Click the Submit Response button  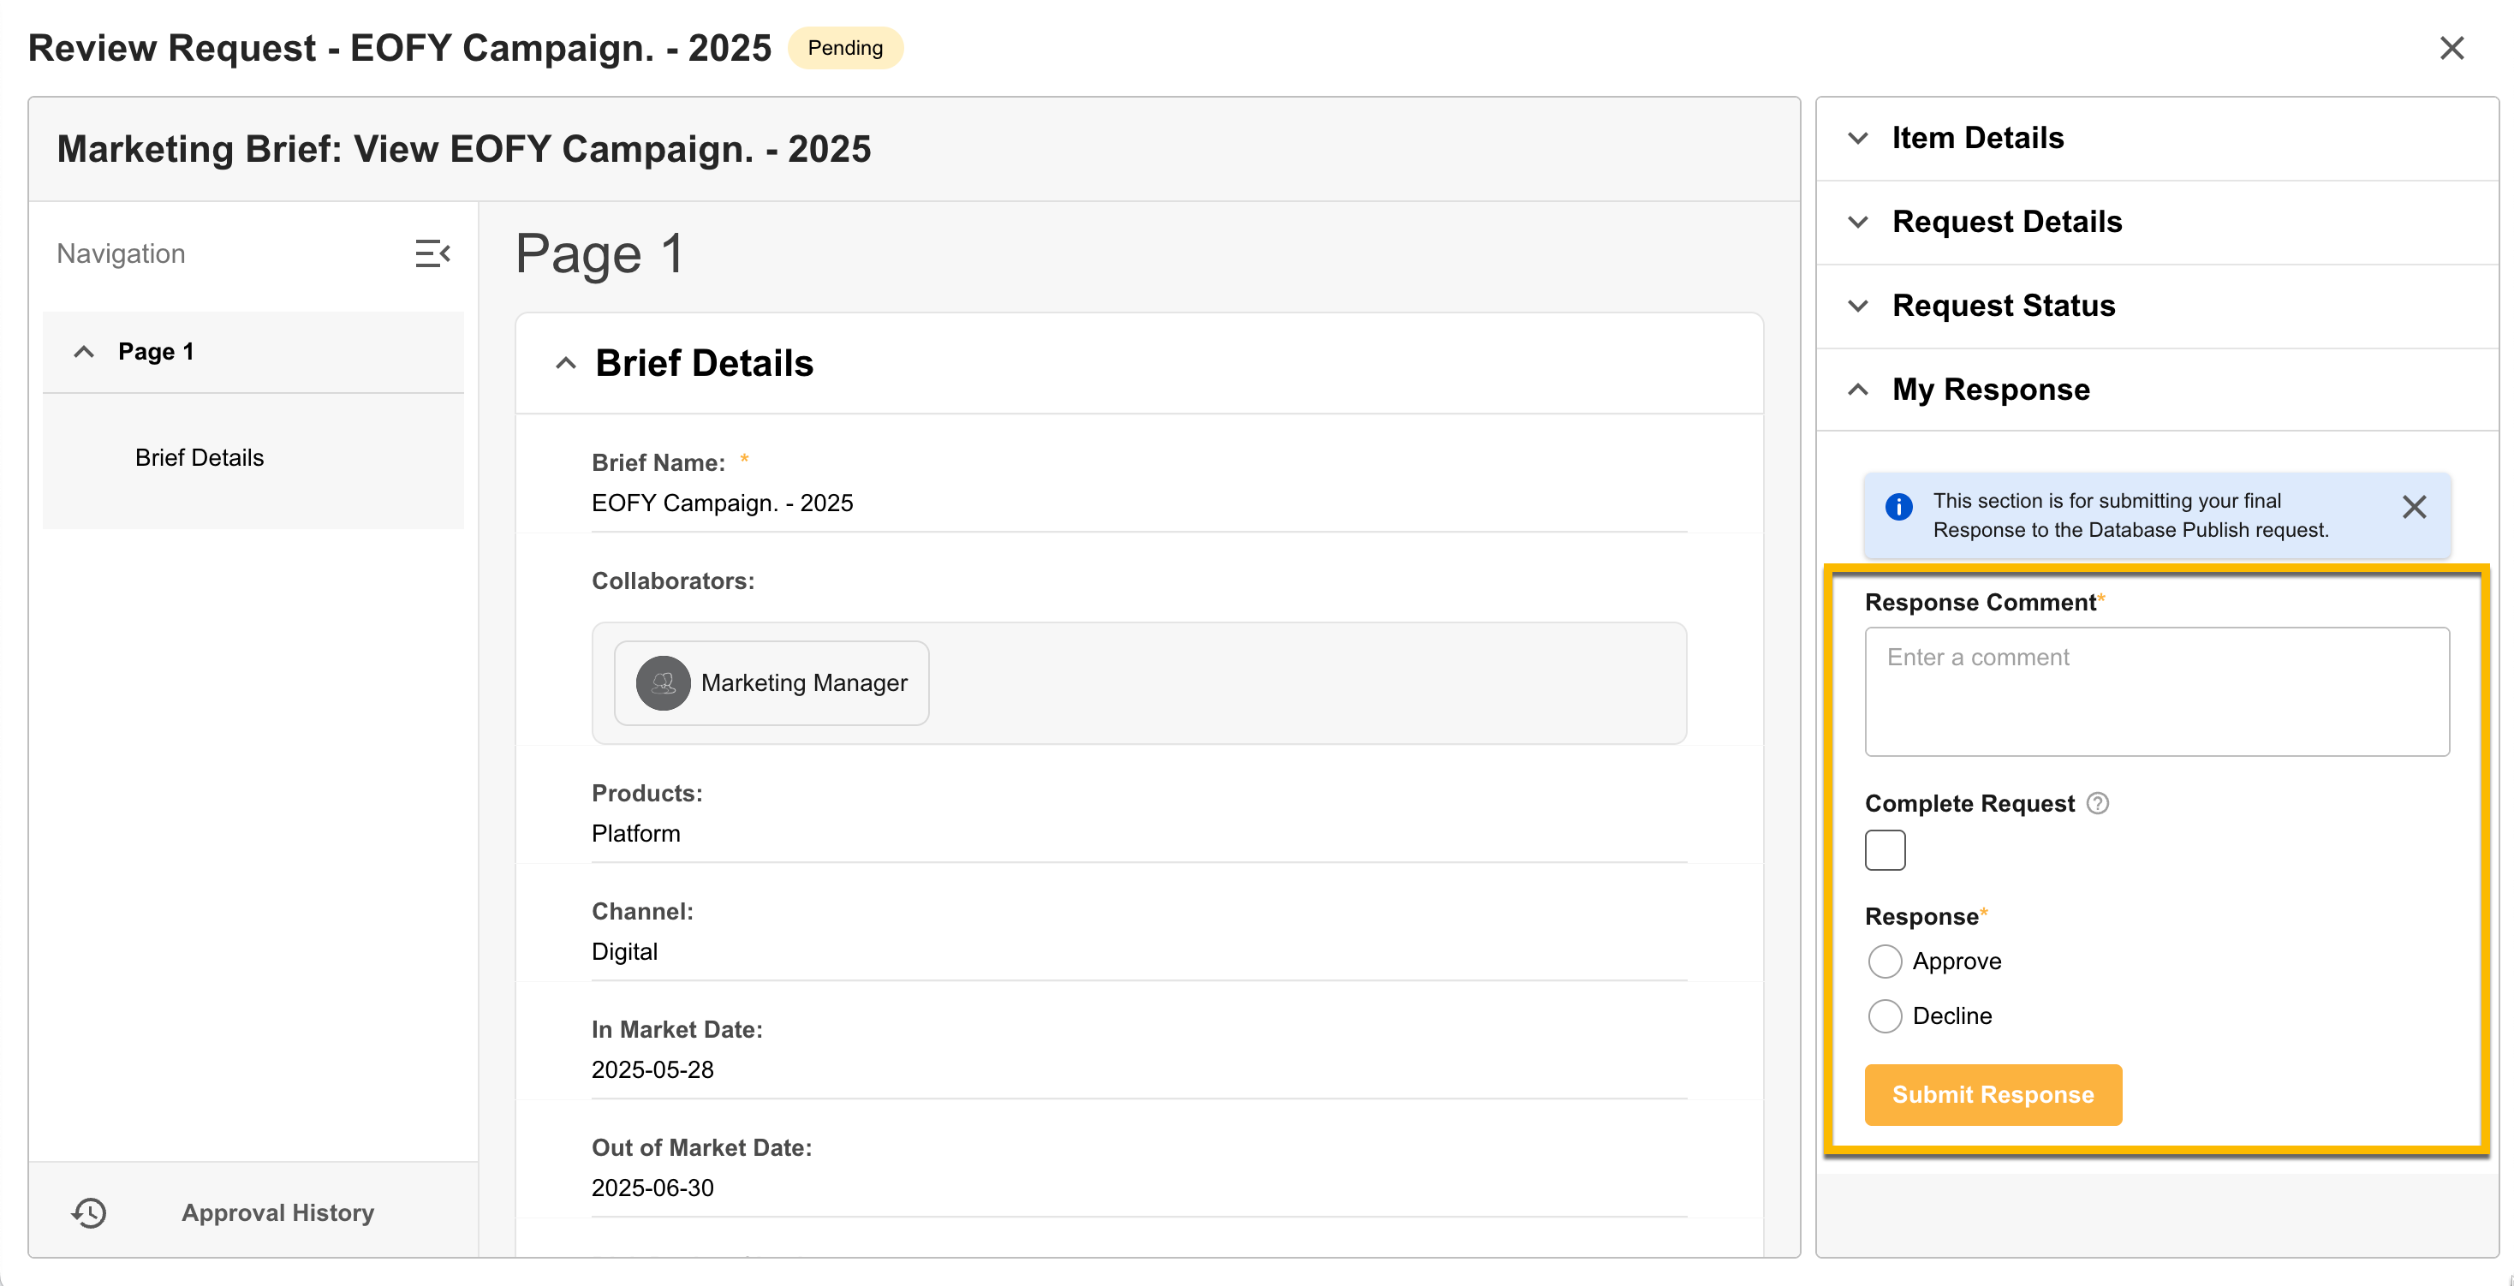pyautogui.click(x=1992, y=1093)
